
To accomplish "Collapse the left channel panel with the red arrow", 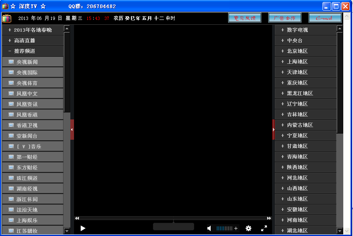I will (72, 130).
